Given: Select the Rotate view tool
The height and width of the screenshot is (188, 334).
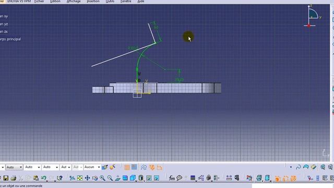Looking at the screenshot, I should 95,178.
